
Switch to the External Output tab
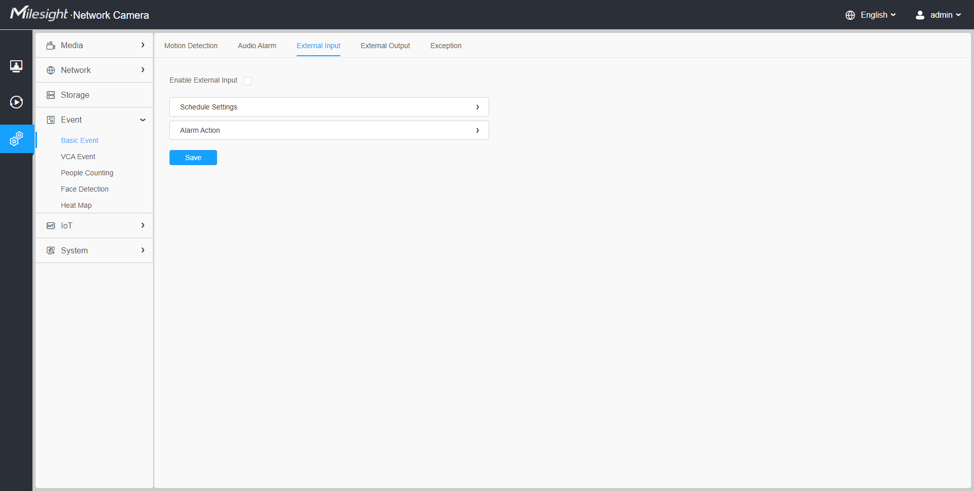pos(385,46)
